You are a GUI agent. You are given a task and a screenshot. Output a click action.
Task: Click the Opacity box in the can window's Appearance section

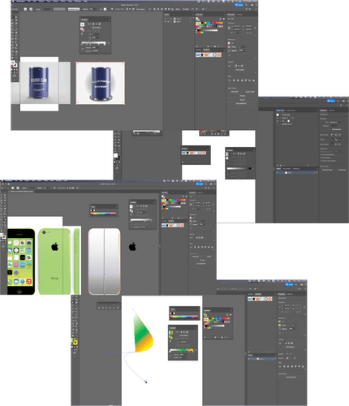click(x=229, y=50)
